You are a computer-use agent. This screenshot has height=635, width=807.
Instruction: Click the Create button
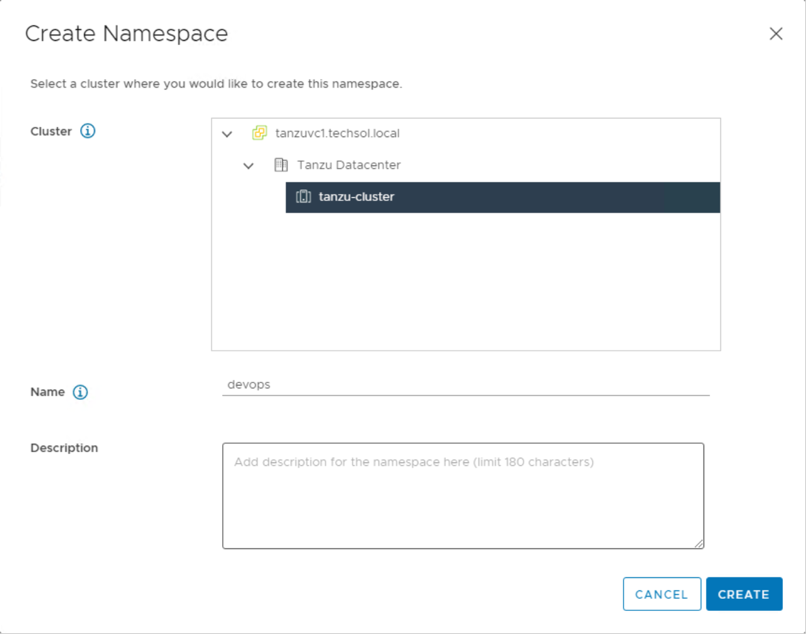pyautogui.click(x=744, y=594)
